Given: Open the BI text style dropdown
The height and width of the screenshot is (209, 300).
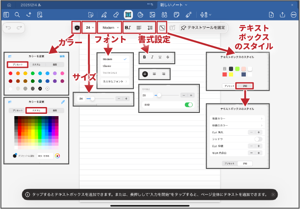Looking at the screenshot, I should [x=127, y=28].
